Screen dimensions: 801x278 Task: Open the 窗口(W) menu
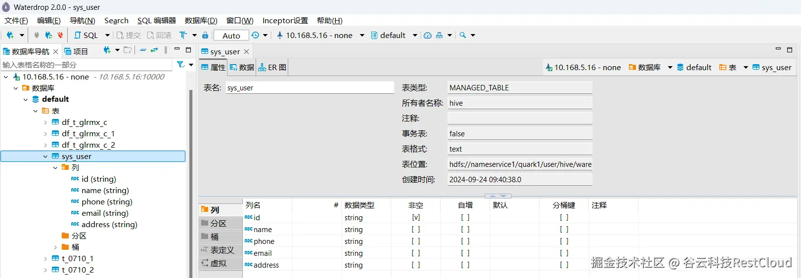coord(240,20)
